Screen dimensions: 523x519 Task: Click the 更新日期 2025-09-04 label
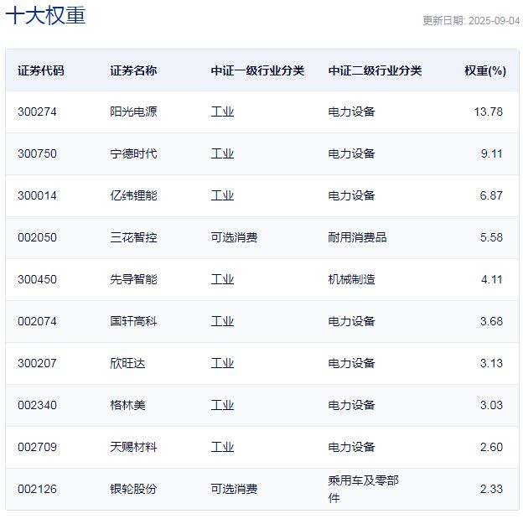470,21
